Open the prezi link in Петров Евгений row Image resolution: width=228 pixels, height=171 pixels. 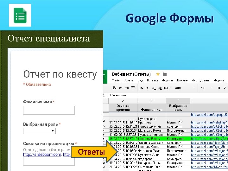click(x=209, y=126)
